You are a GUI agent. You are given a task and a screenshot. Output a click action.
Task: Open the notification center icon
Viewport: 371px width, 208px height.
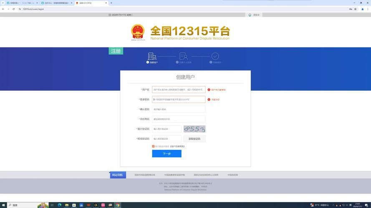click(366, 205)
